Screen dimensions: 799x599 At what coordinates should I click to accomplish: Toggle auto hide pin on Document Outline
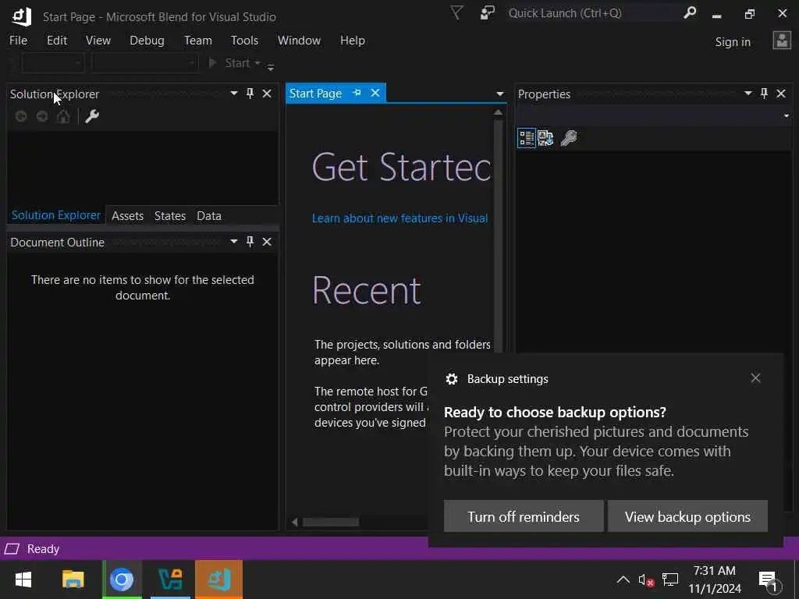tap(250, 242)
